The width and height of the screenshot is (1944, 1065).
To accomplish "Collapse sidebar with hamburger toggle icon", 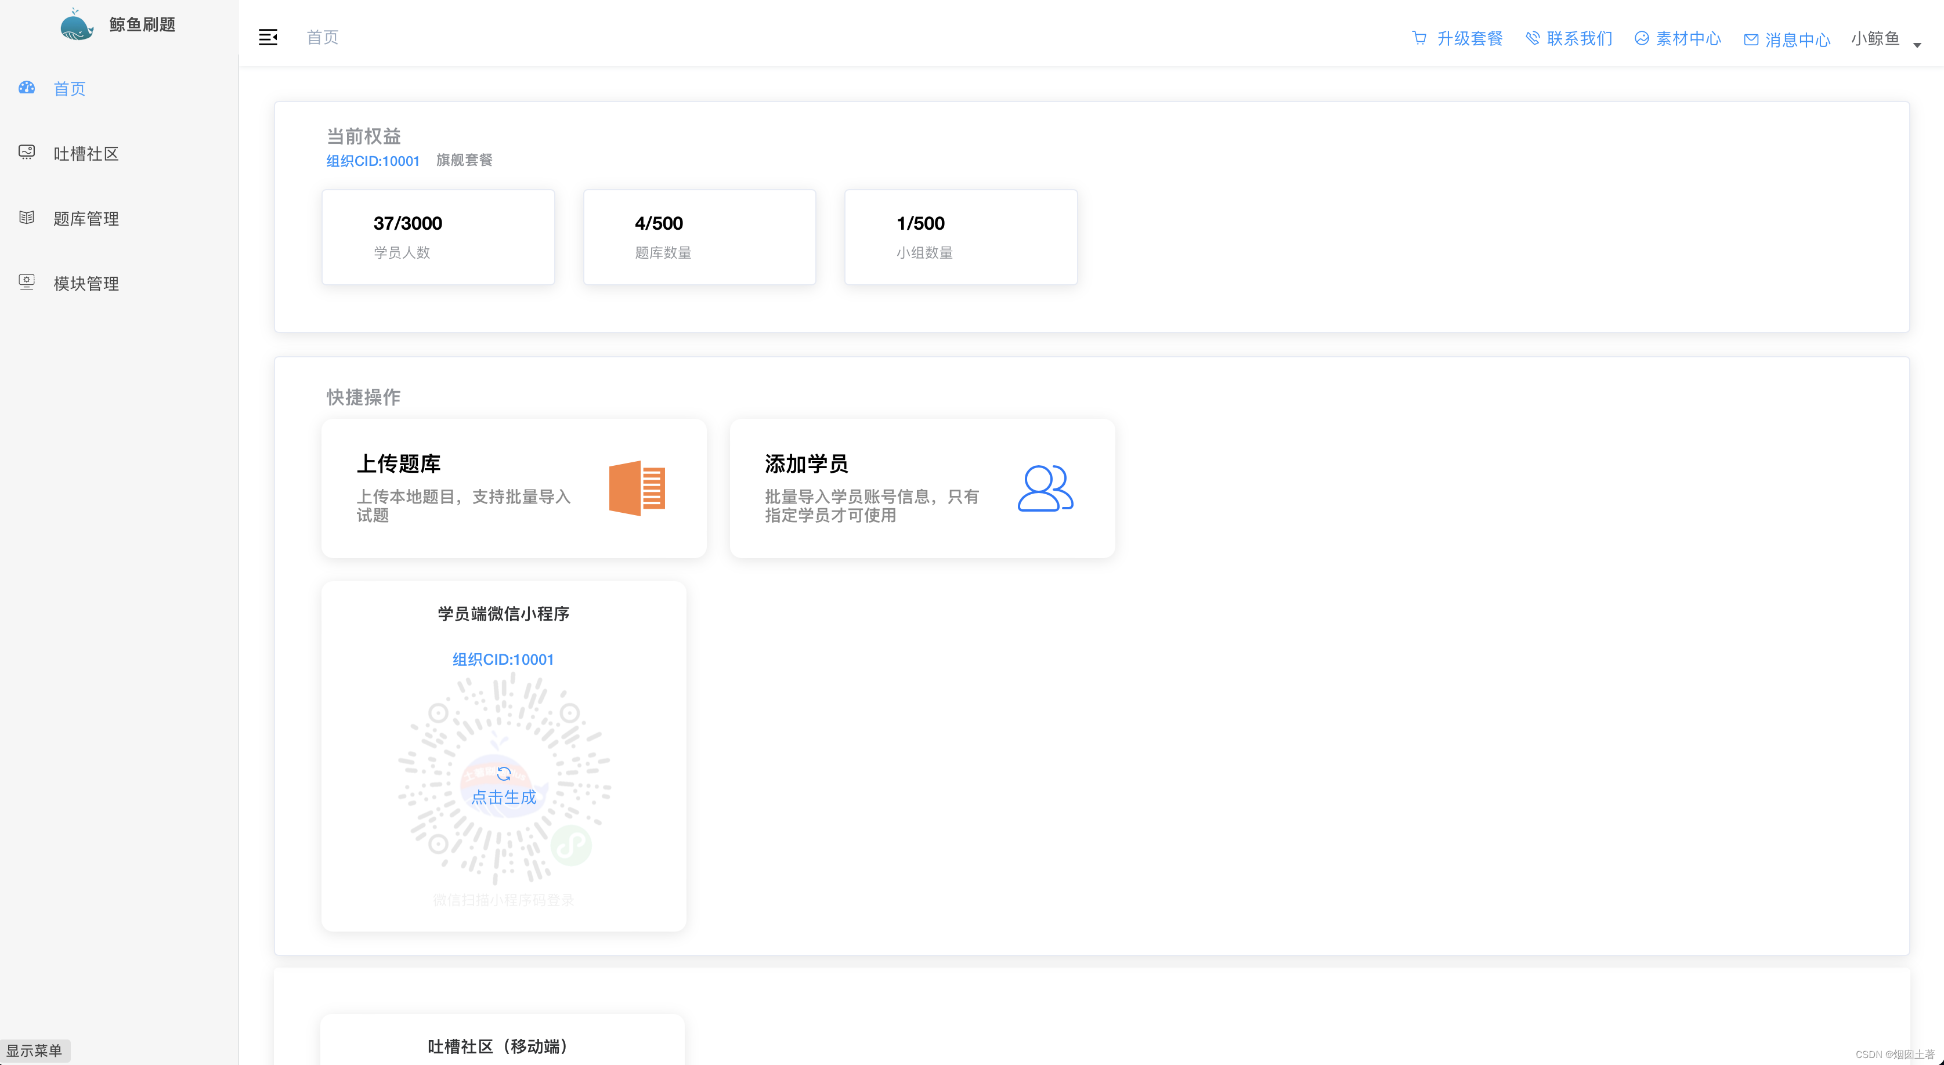I will tap(268, 37).
